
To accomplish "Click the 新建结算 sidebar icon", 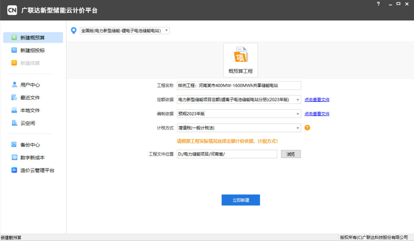I will (x=14, y=63).
